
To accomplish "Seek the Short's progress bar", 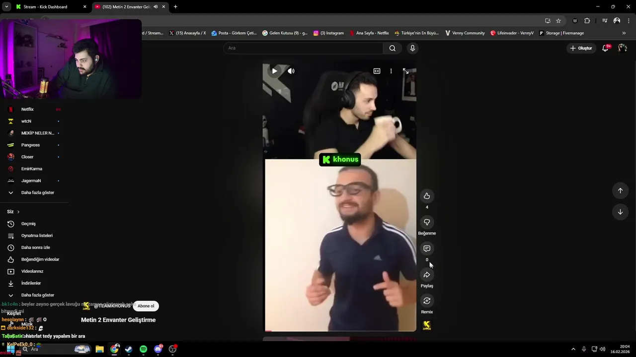I will point(340,330).
